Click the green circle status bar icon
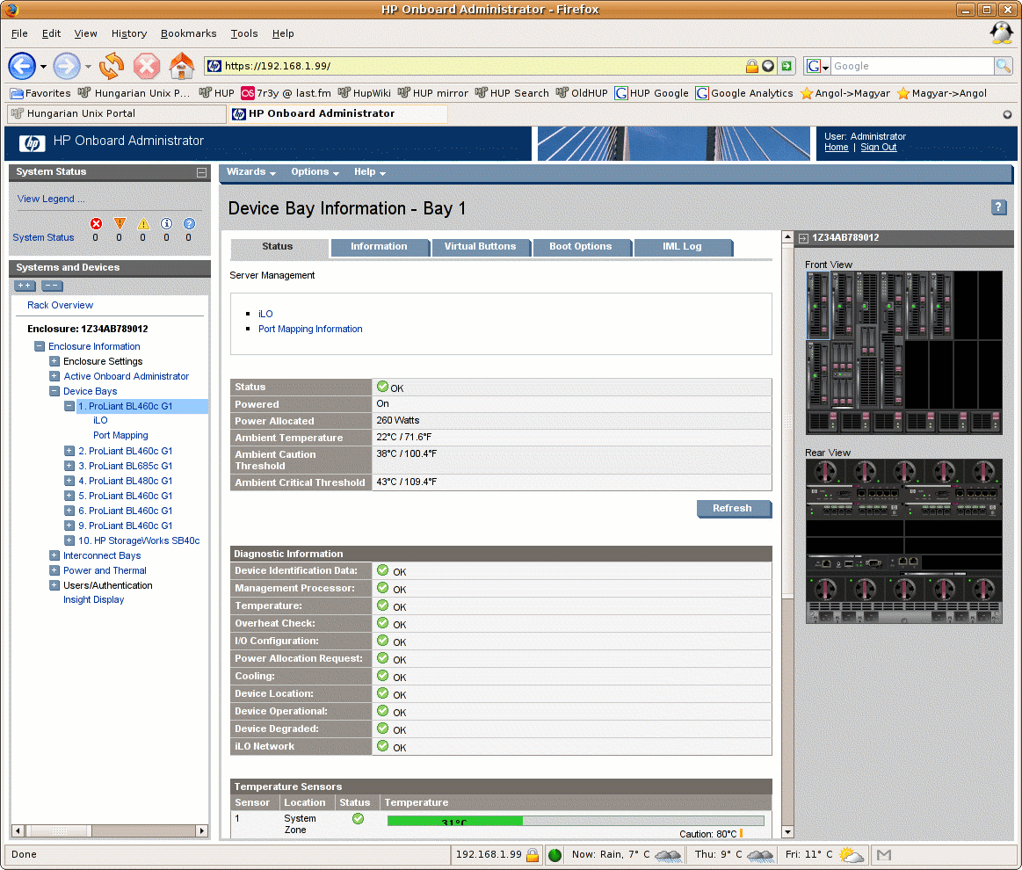Viewport: 1022px width, 870px height. click(x=554, y=855)
